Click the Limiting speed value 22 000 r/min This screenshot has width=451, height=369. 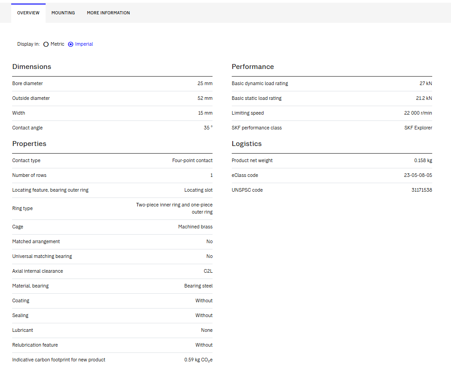[x=418, y=113]
